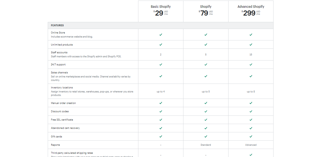The width and height of the screenshot is (317, 157).
Task: Click Advanced Shopify third-party shipping rates checkmark
Action: [x=251, y=155]
